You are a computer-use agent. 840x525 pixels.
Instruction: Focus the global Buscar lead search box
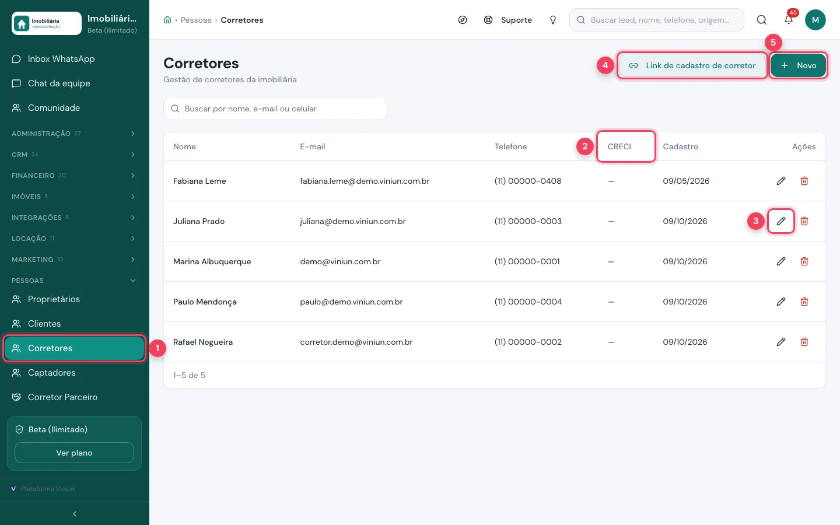pos(657,20)
